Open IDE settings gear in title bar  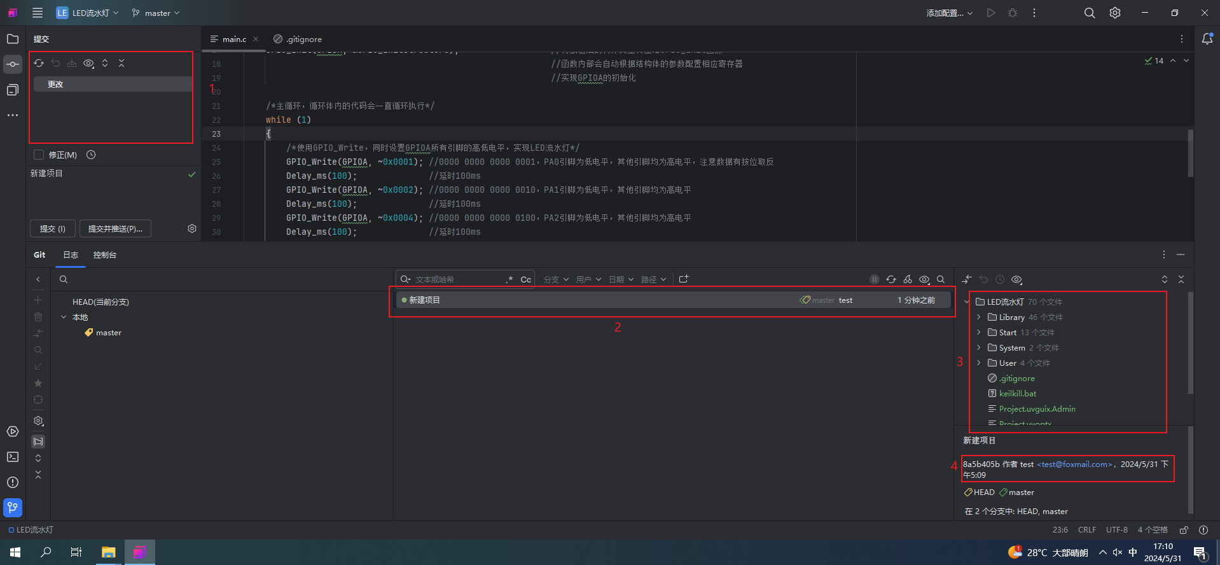click(x=1115, y=13)
